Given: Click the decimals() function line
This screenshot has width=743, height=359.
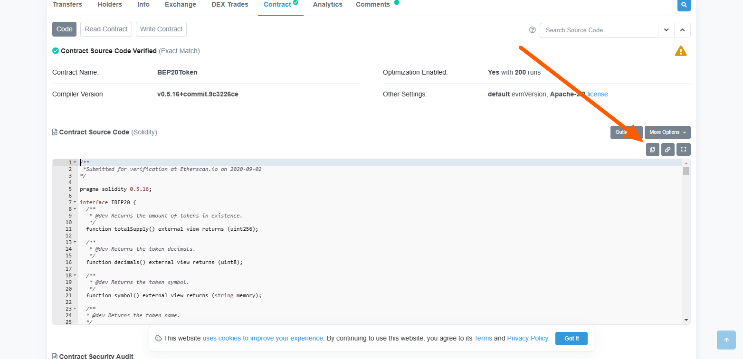Looking at the screenshot, I should click(164, 262).
